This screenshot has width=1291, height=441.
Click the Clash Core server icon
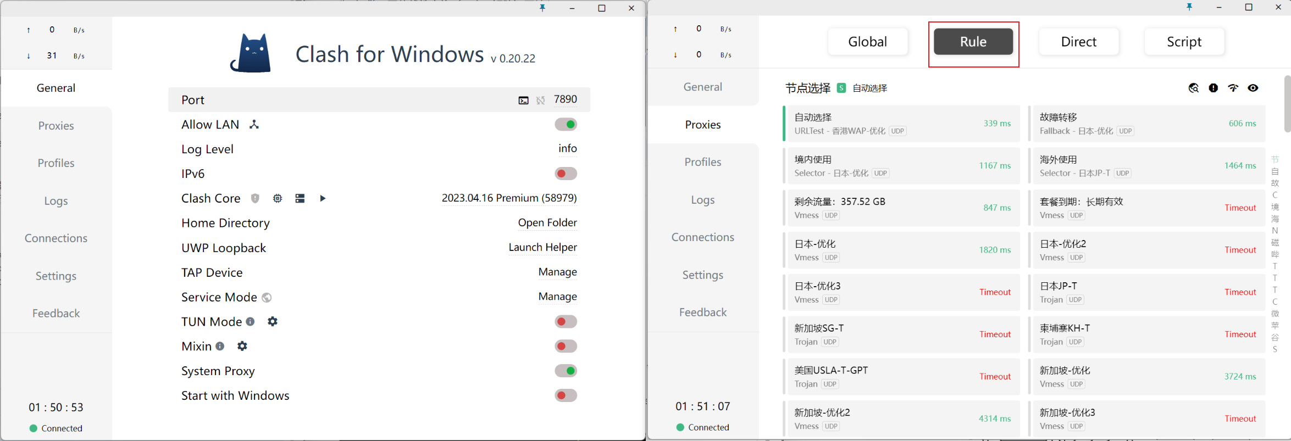click(x=300, y=198)
